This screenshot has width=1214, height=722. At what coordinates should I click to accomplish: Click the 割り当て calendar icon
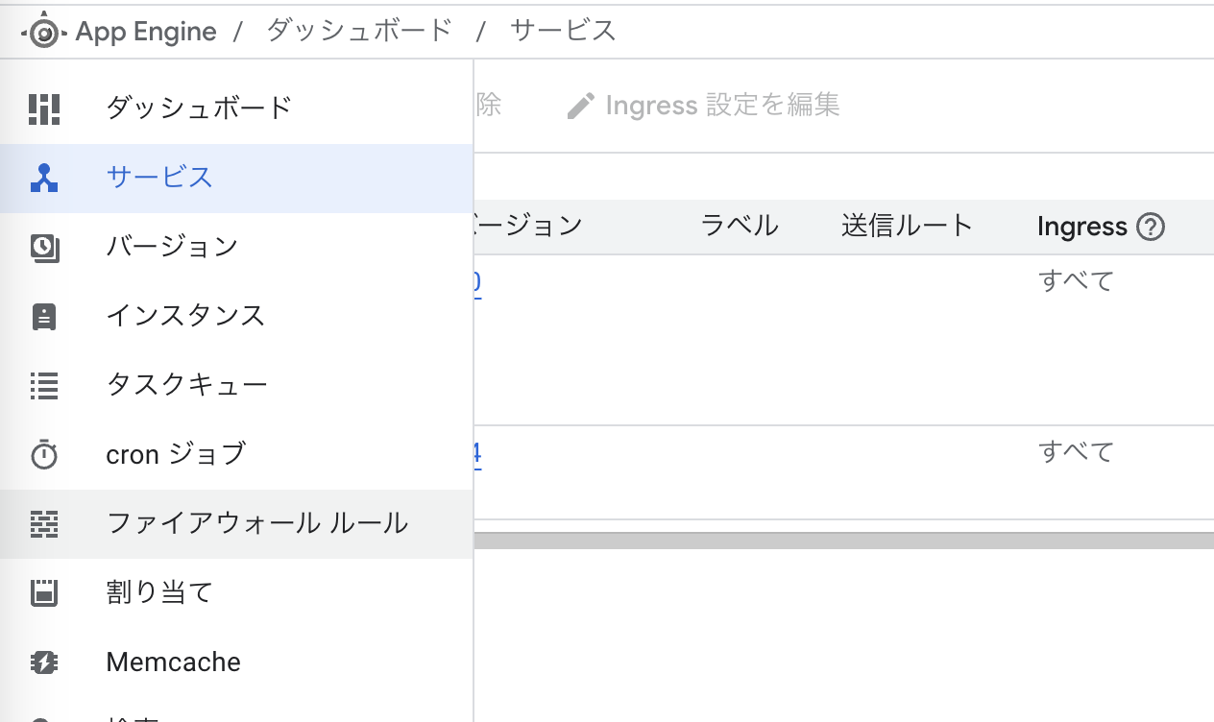(x=44, y=592)
